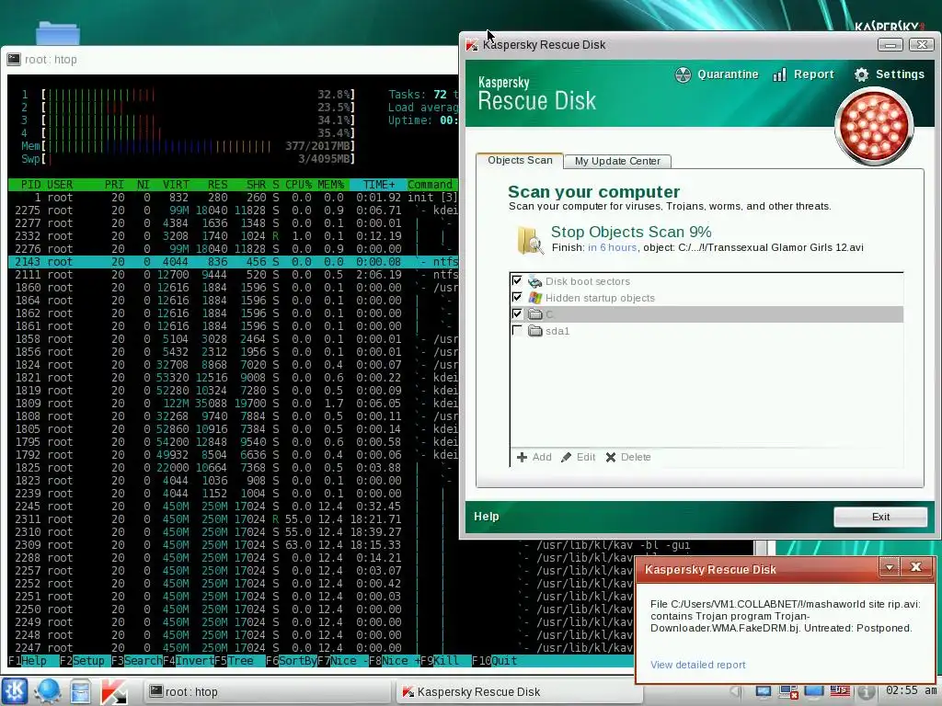942x706 pixels.
Task: Sort htop by MEM% column header
Action: (330, 184)
